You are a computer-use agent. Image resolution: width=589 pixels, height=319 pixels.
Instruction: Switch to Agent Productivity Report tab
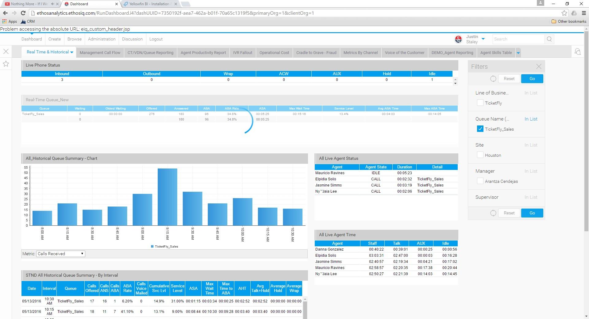(x=203, y=53)
